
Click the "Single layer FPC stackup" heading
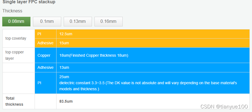click(x=29, y=2)
